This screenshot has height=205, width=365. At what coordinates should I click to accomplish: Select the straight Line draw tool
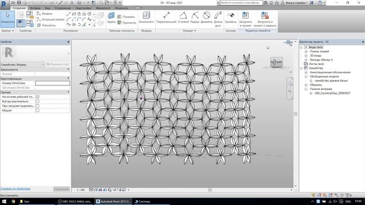[x=68, y=14]
